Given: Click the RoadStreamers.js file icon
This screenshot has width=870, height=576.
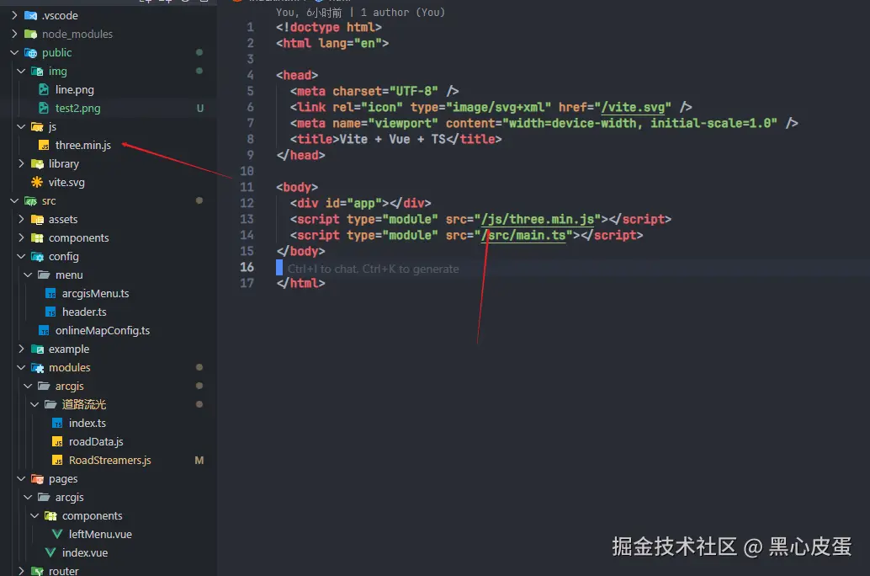Looking at the screenshot, I should point(56,461).
